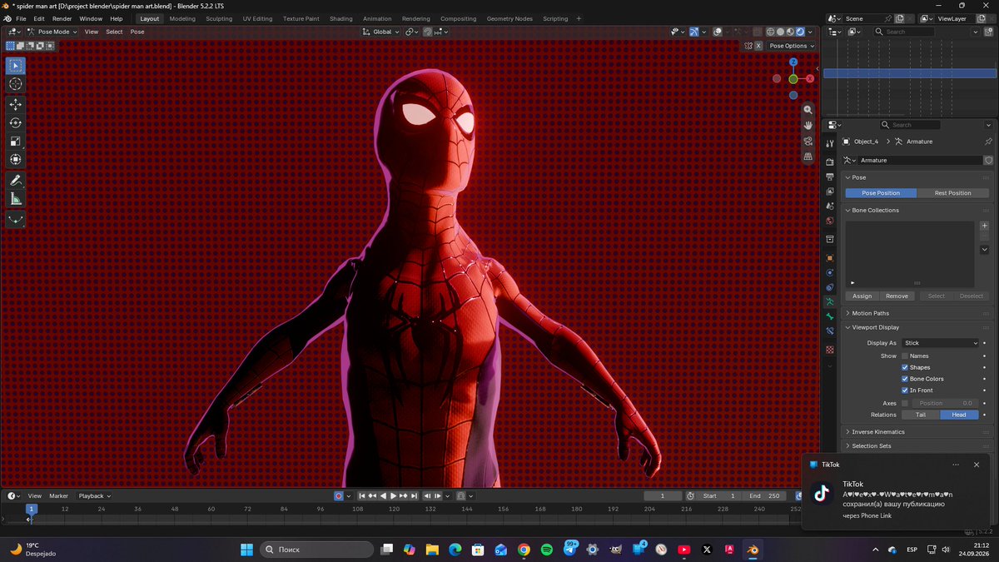Select Pose Position toggle
Image resolution: width=999 pixels, height=562 pixels.
click(x=881, y=193)
